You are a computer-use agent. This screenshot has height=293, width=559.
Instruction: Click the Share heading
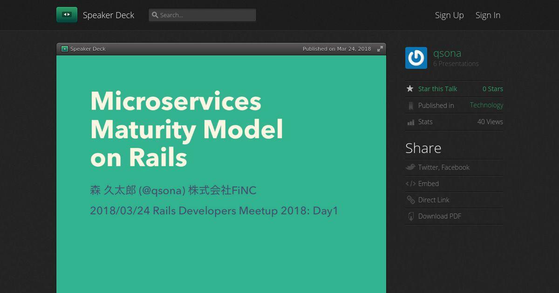[423, 148]
